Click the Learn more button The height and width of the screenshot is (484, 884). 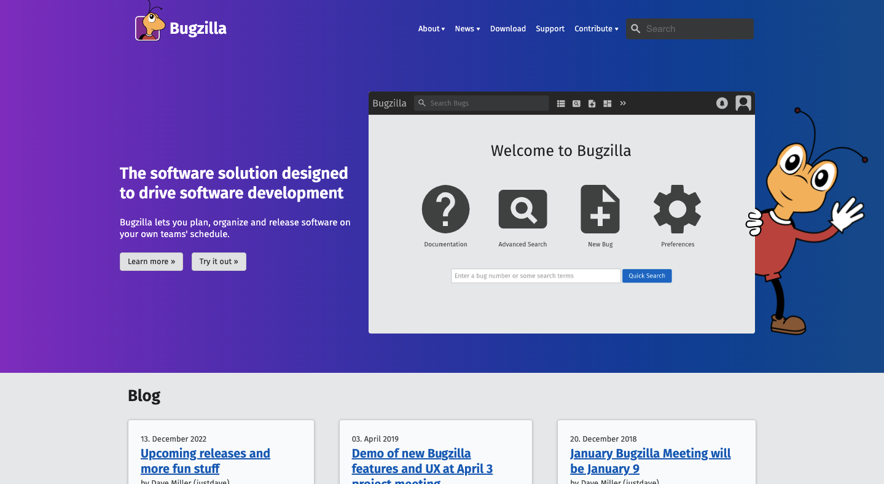tap(151, 262)
